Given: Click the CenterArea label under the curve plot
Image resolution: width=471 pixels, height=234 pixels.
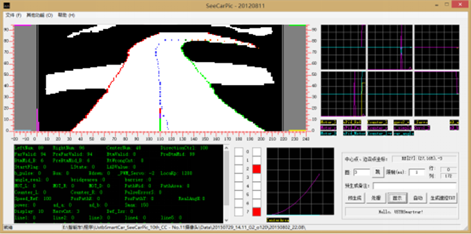Looking at the screenshot, I should click(x=278, y=220).
